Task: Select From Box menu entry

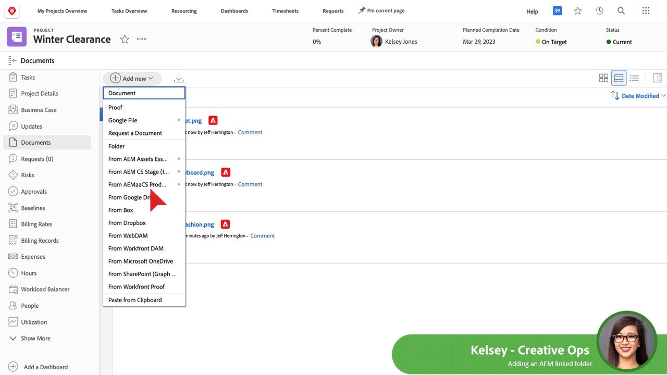Action: point(144,210)
